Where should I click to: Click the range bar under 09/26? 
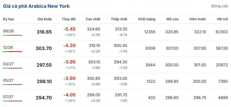pyautogui.click(x=13, y=35)
